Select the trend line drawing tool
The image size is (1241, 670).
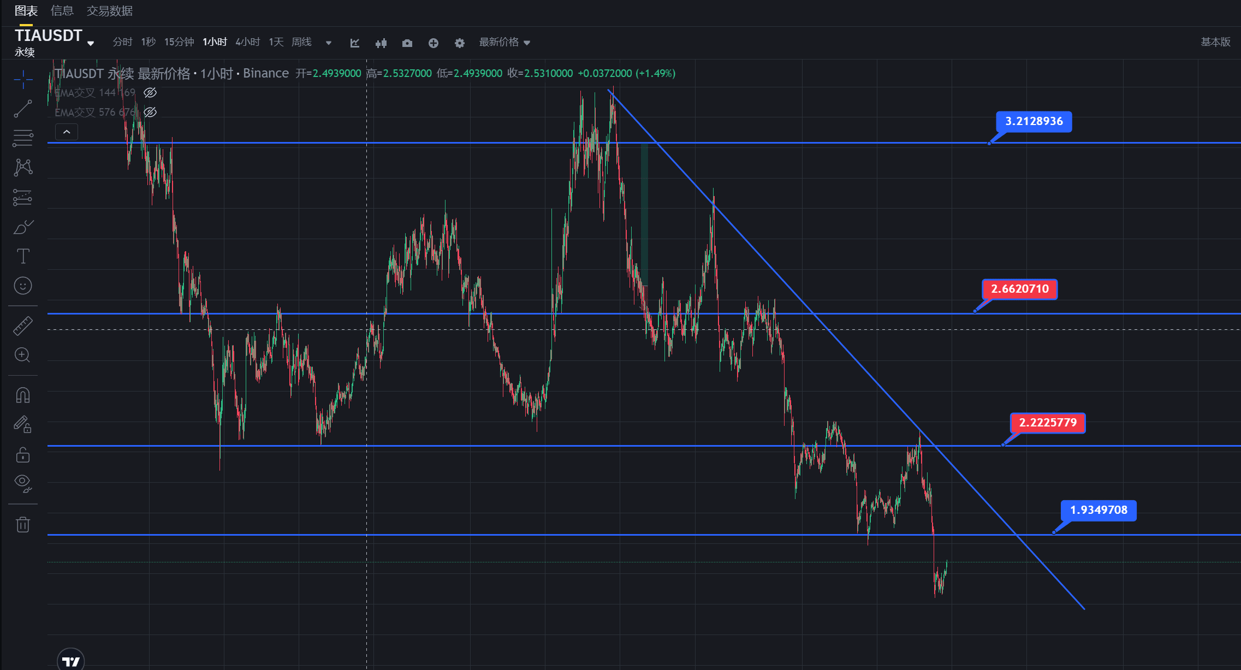coord(23,109)
